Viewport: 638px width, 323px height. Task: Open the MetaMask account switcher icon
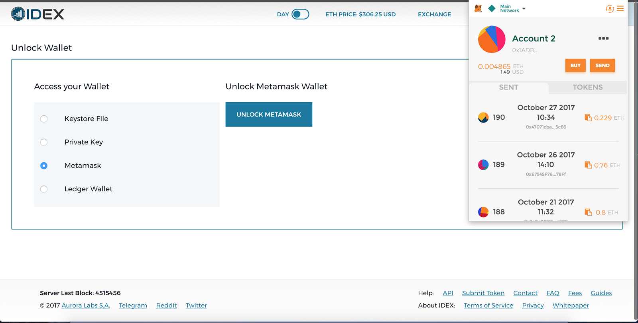[609, 8]
